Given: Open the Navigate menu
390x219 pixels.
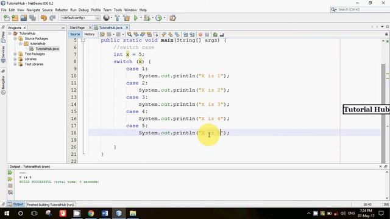Looking at the screenshot, I should click(34, 10).
